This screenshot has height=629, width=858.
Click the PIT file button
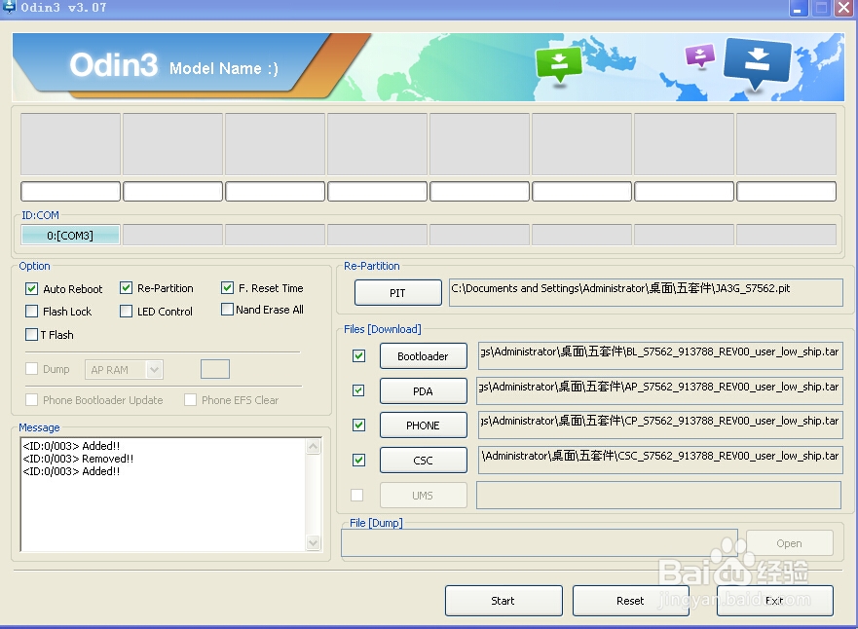(x=397, y=293)
